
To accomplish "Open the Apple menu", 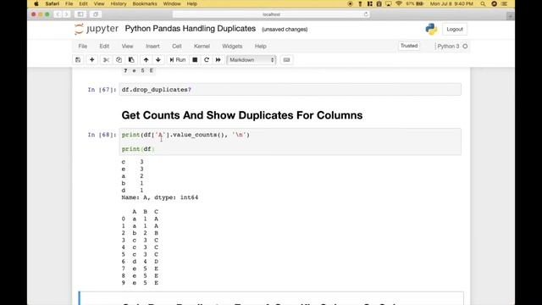I will click(x=36, y=3).
